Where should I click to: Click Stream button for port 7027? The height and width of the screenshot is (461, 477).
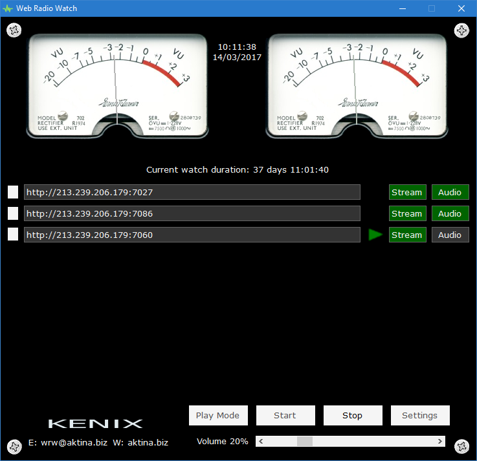click(406, 192)
